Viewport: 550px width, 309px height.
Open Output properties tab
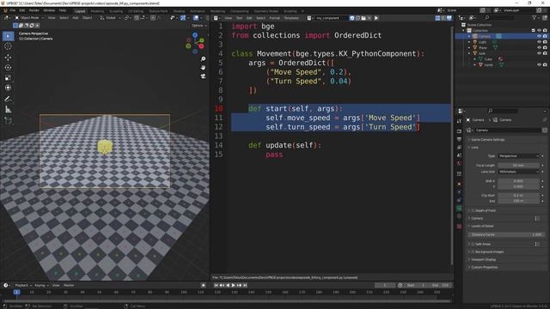pos(459,139)
